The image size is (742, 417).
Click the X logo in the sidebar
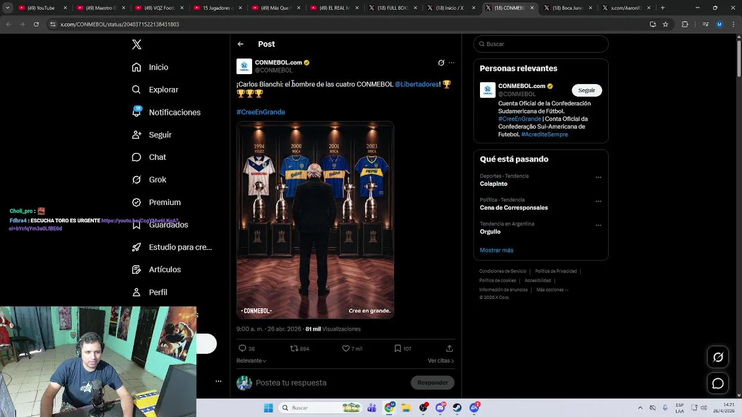coord(137,45)
